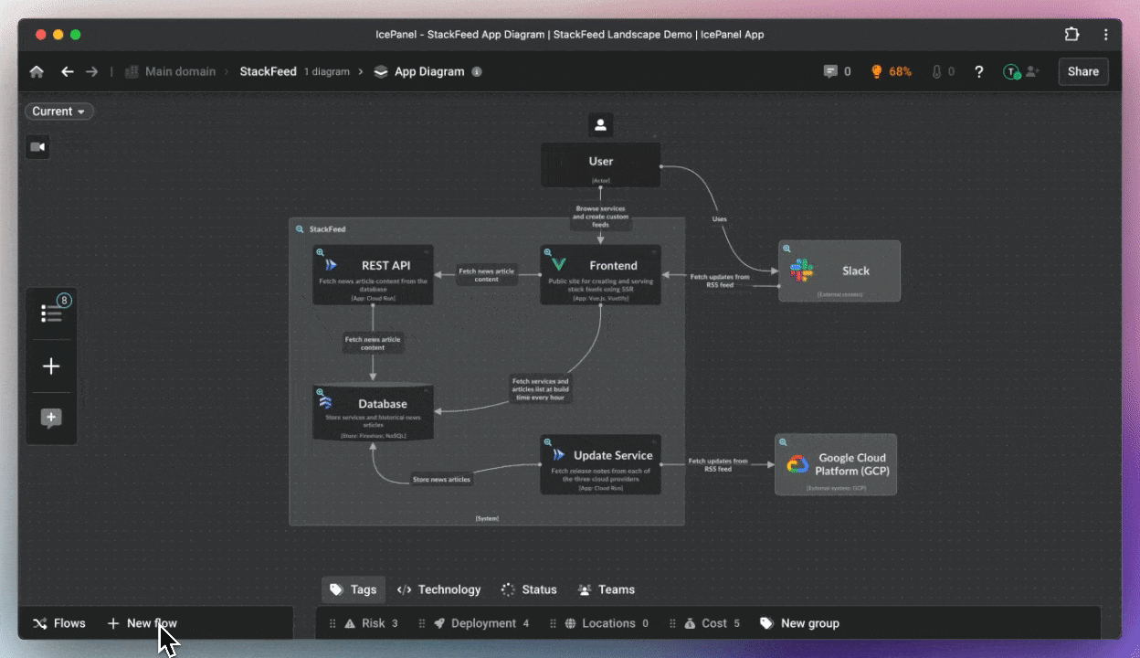Screen dimensions: 1140x658
Task: Click New flow button
Action: [142, 623]
